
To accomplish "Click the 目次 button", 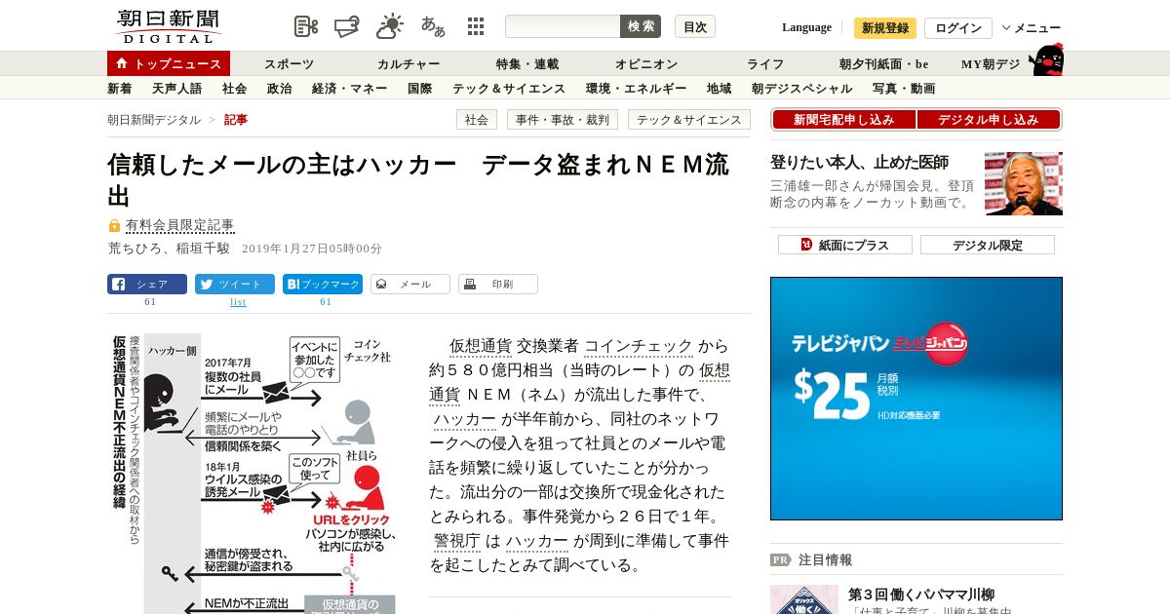I will [x=695, y=26].
